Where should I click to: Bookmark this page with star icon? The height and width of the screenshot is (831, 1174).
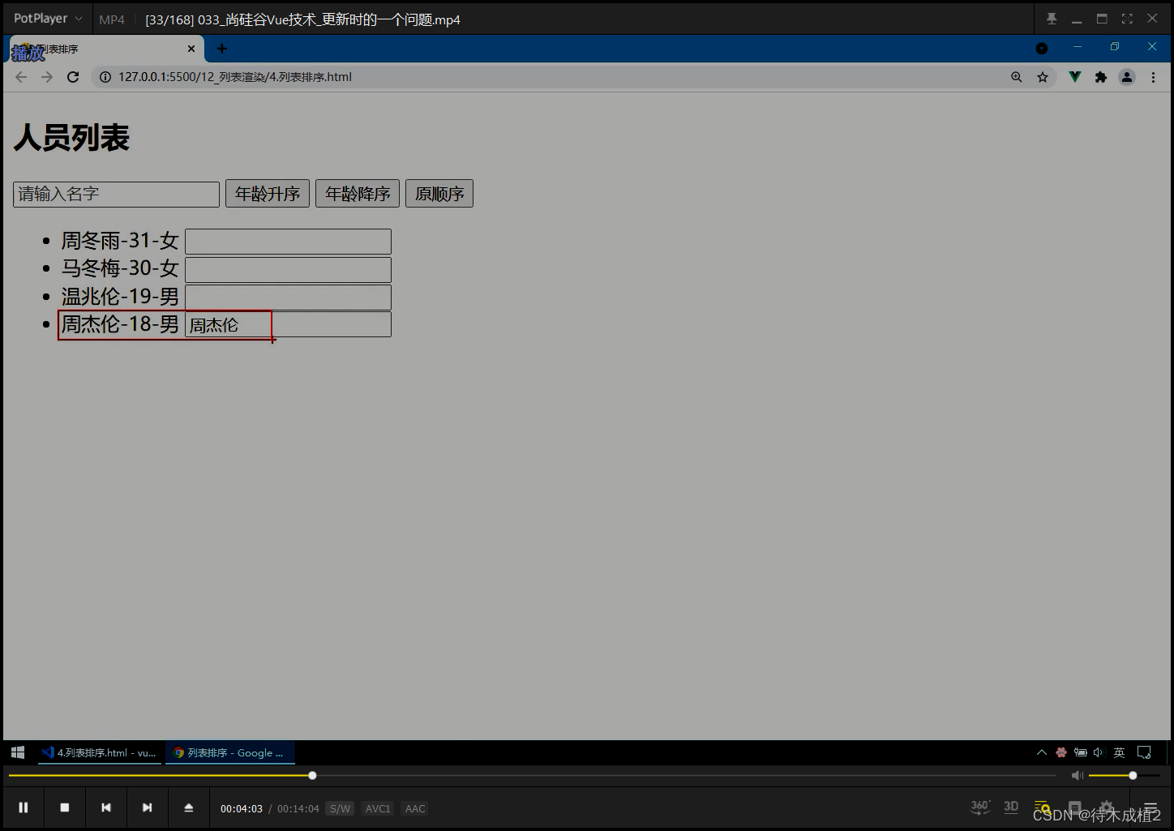coord(1043,77)
